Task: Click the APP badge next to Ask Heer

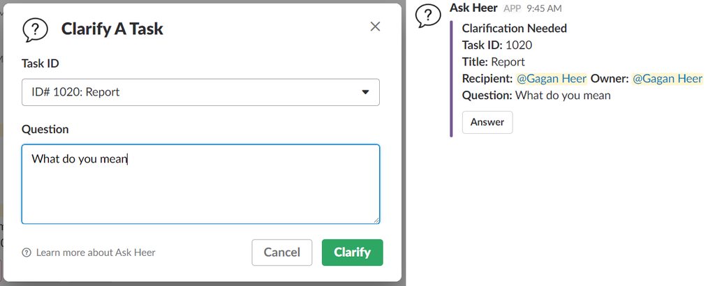Action: tap(512, 8)
